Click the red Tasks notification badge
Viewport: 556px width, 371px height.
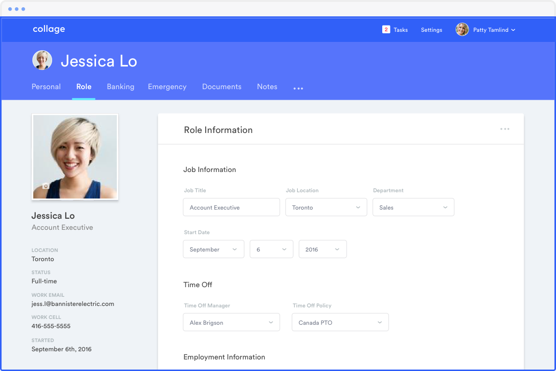(x=386, y=30)
